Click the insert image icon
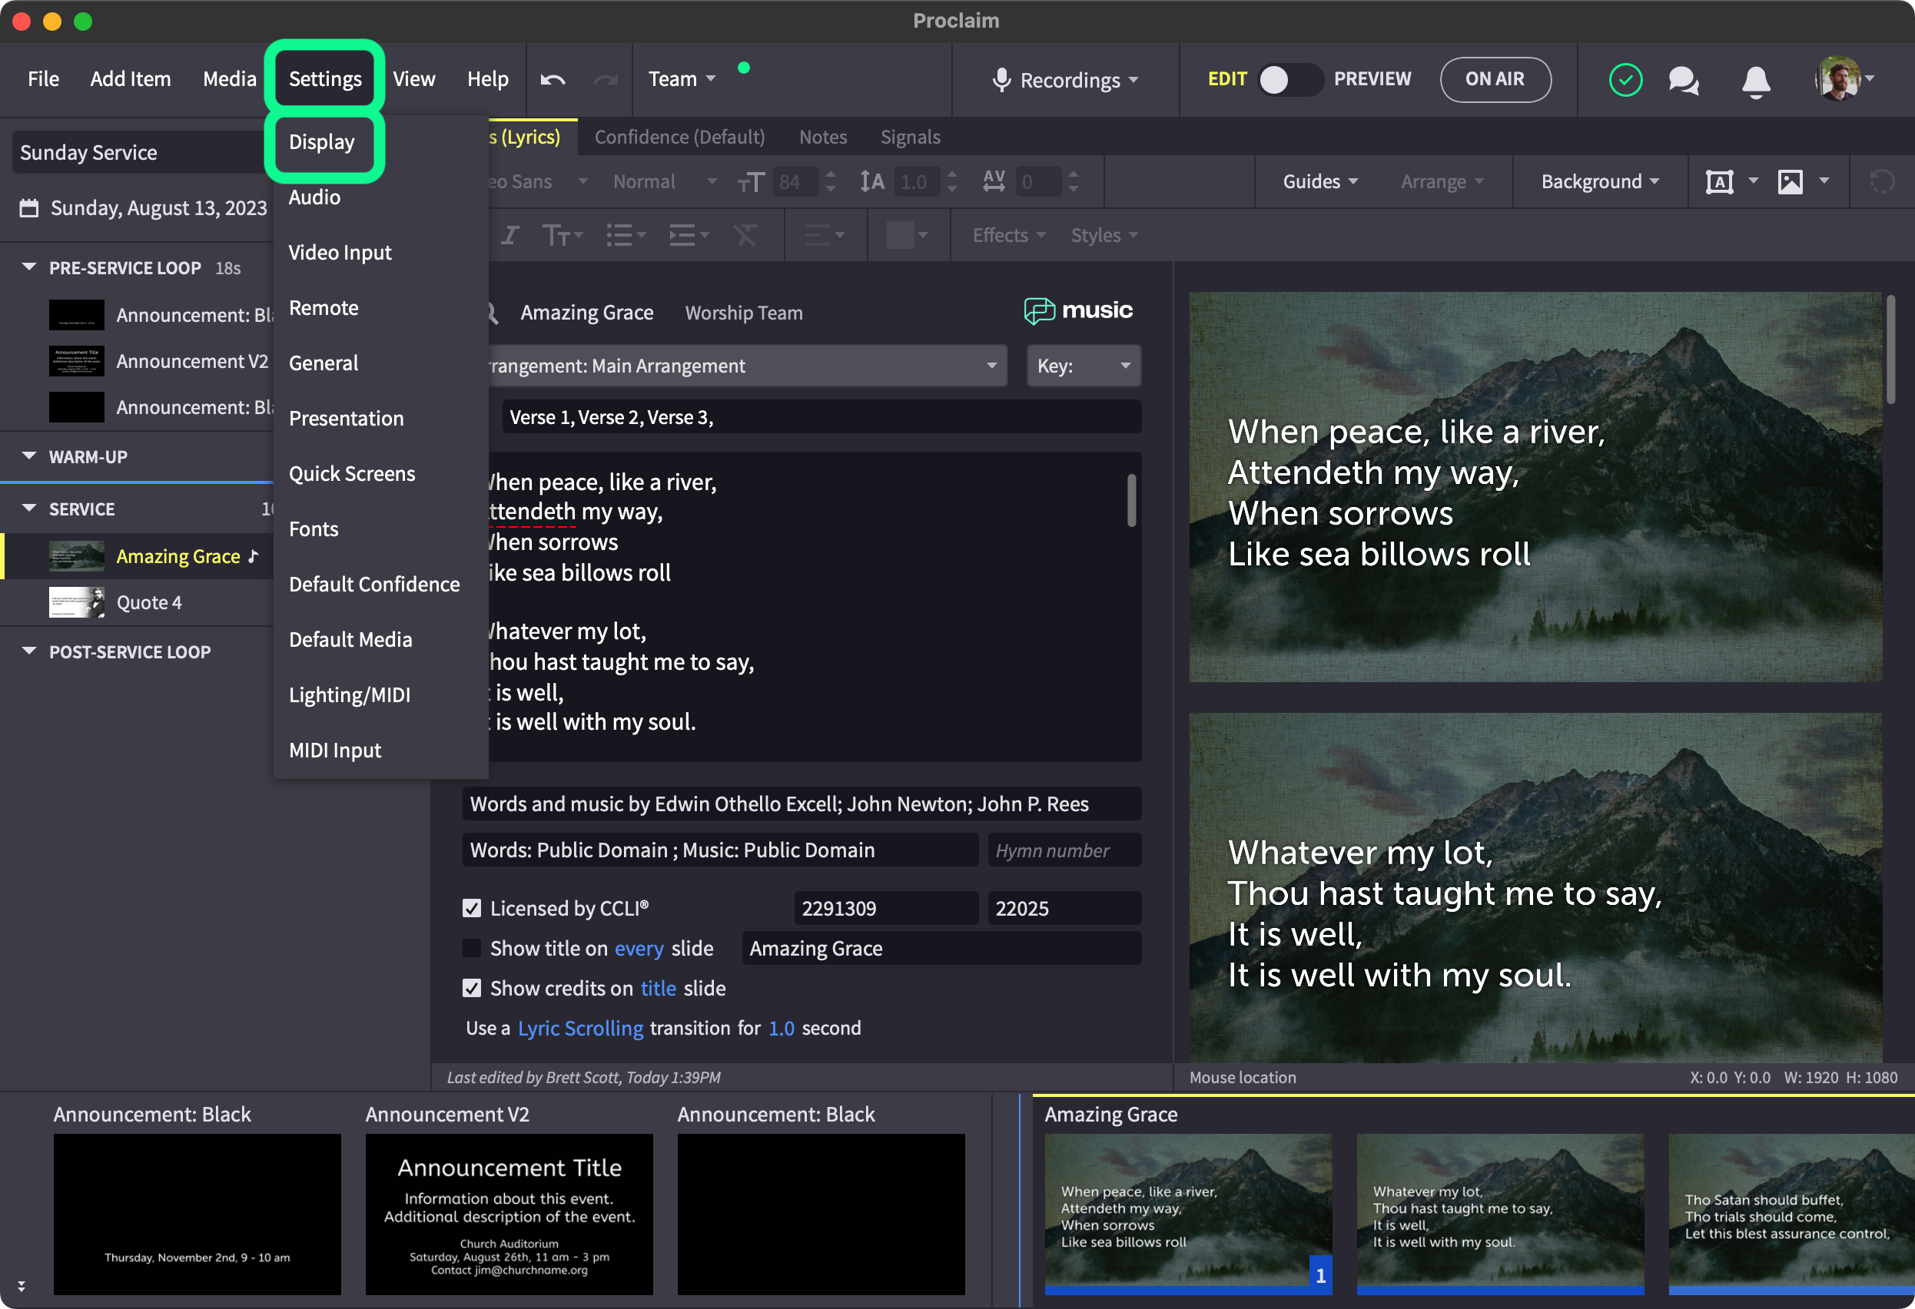1915x1309 pixels. click(1790, 182)
